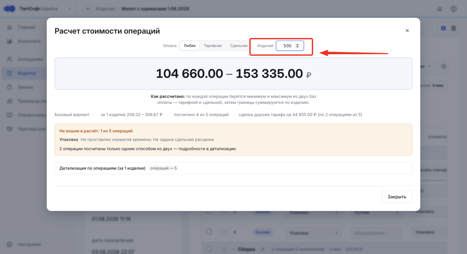The image size is (467, 254).
Task: Tick the checkbox beside Сборка group
Action: click(x=209, y=249)
